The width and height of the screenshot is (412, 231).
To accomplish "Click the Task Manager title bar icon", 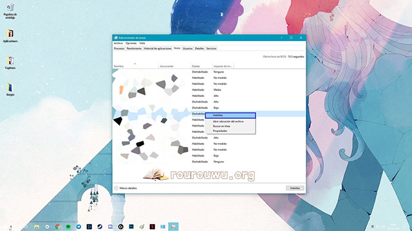I will tap(116, 38).
